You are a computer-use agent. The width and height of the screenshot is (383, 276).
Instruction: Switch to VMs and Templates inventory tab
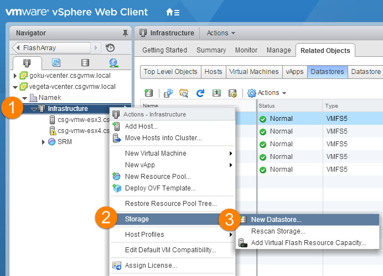56,63
